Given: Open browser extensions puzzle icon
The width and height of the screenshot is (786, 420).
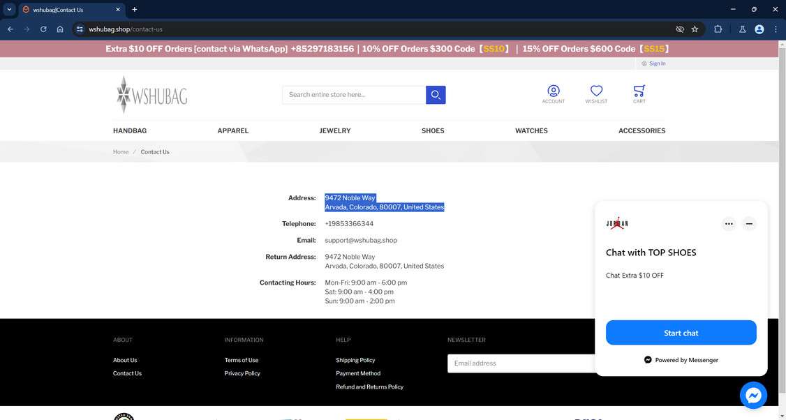Looking at the screenshot, I should click(x=718, y=29).
